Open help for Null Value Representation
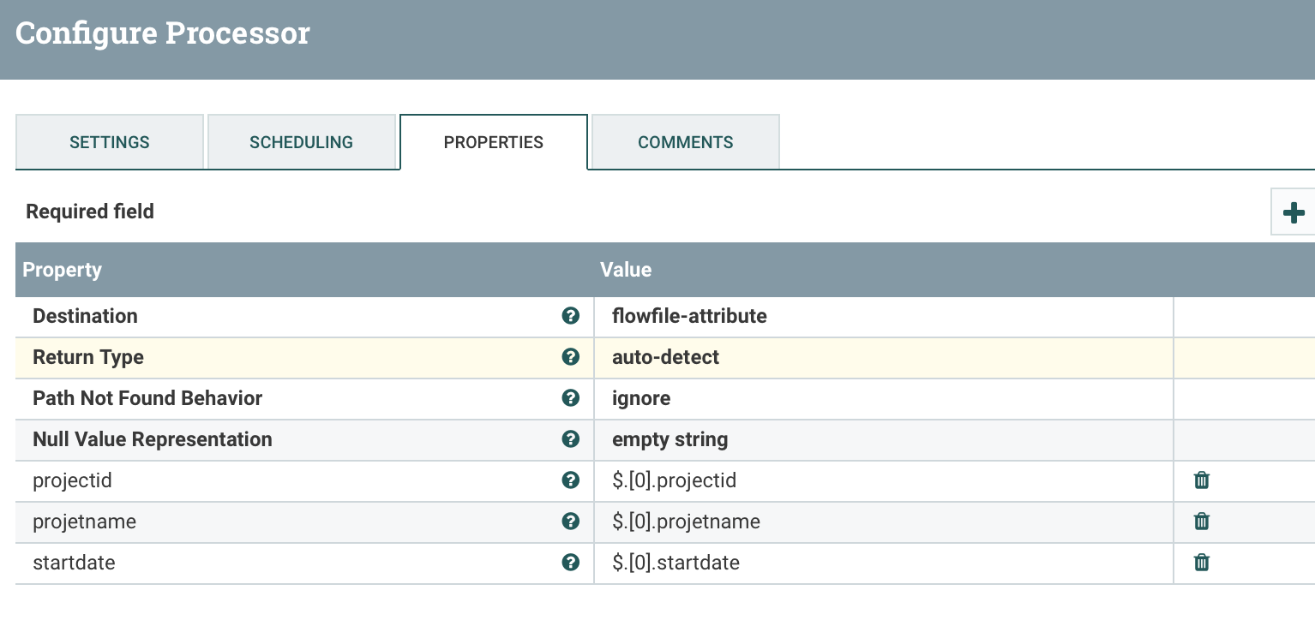The image size is (1315, 620). click(x=570, y=439)
